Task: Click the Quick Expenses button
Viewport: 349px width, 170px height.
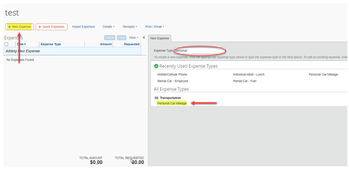Action: coord(51,27)
